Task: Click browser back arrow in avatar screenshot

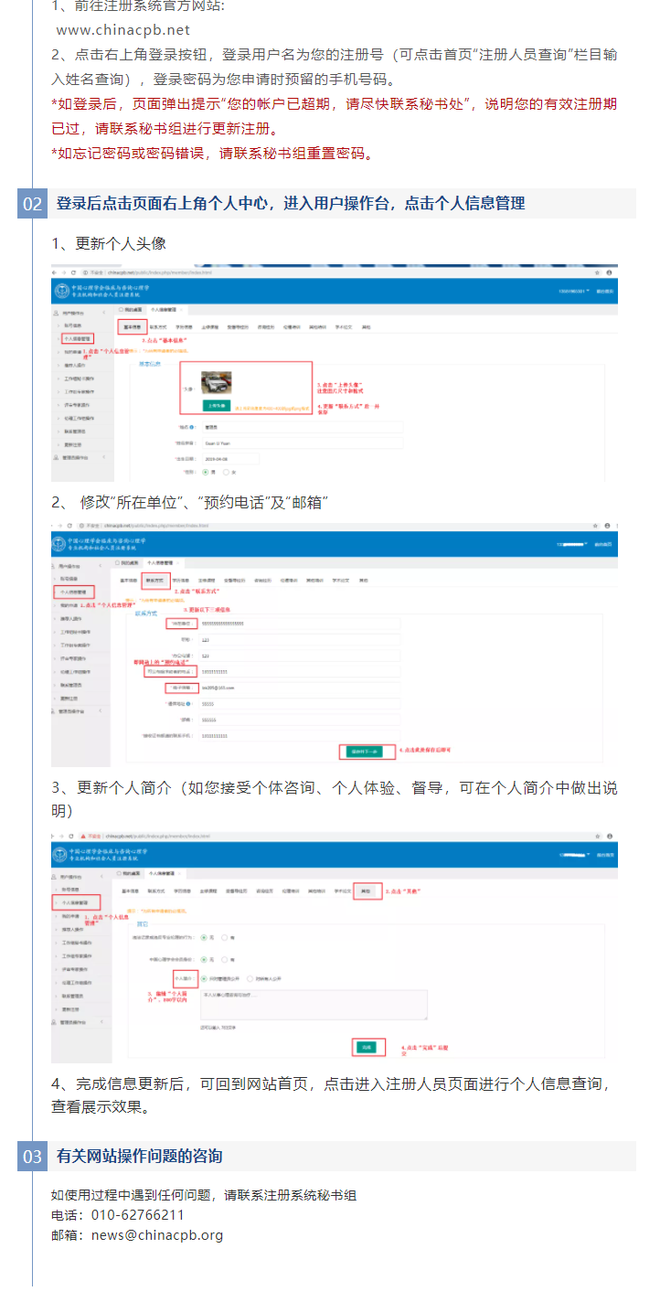Action: [x=55, y=273]
